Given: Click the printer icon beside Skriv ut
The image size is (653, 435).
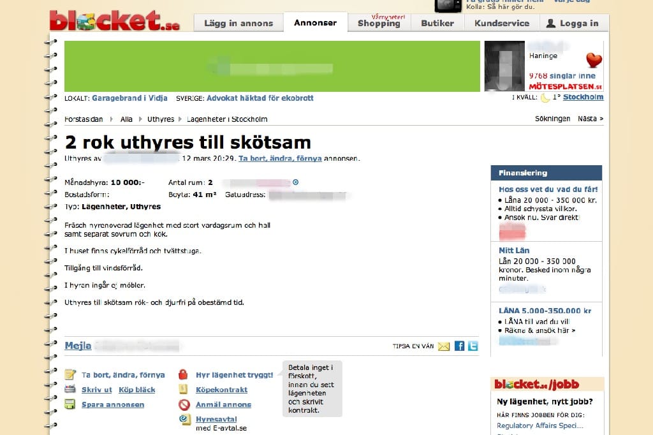Looking at the screenshot, I should coord(70,389).
